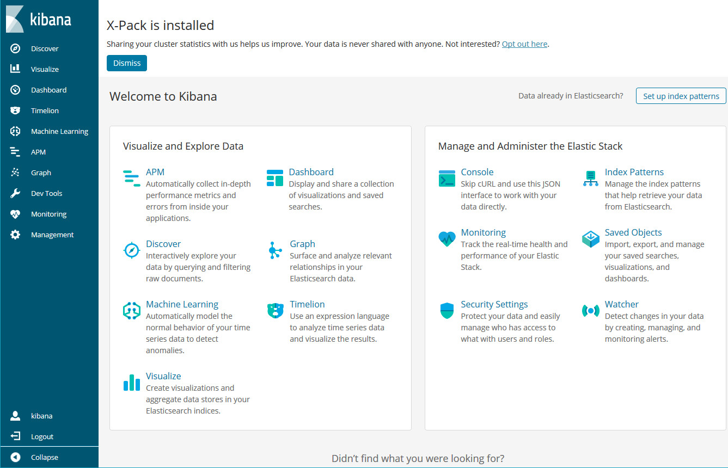This screenshot has height=468, width=728.
Task: Click the Watcher icon in Manage panel
Action: [x=590, y=311]
